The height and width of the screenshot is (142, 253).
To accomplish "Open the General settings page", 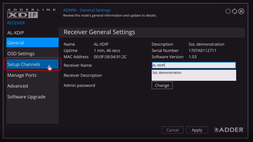I will click(x=32, y=43).
